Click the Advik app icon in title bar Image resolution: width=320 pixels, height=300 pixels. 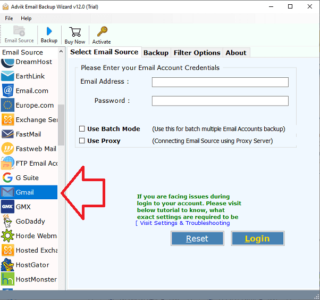[5, 7]
